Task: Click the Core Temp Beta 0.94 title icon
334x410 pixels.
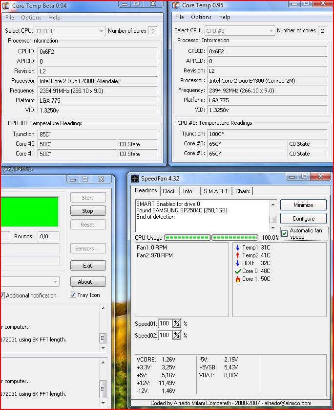Action: pyautogui.click(x=6, y=5)
